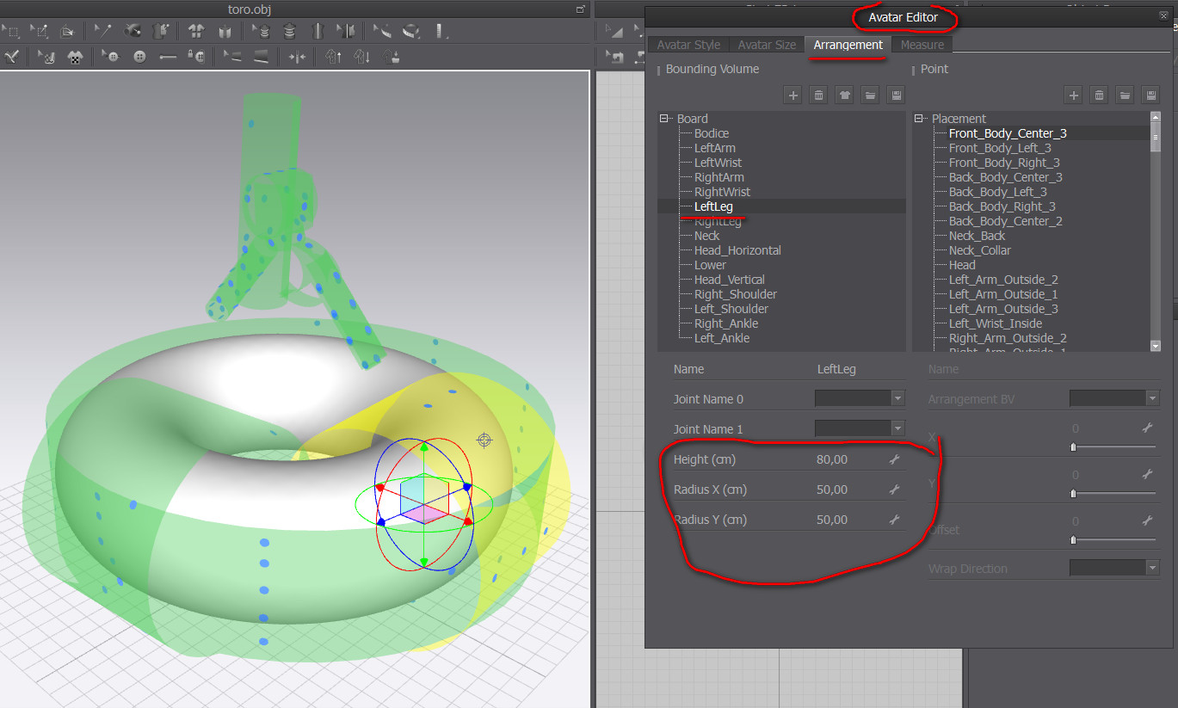
Task: Select Neck_Collar placement point
Action: coord(979,250)
